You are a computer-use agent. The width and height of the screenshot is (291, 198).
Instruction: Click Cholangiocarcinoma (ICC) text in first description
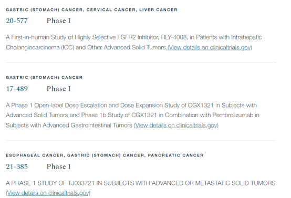[40, 47]
